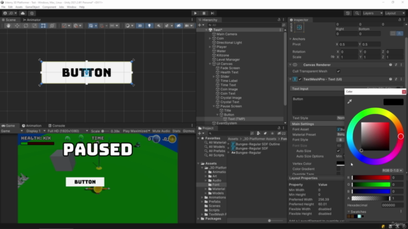
Task: Open the RGB 0-1.0 mode dropdown
Action: [392, 170]
